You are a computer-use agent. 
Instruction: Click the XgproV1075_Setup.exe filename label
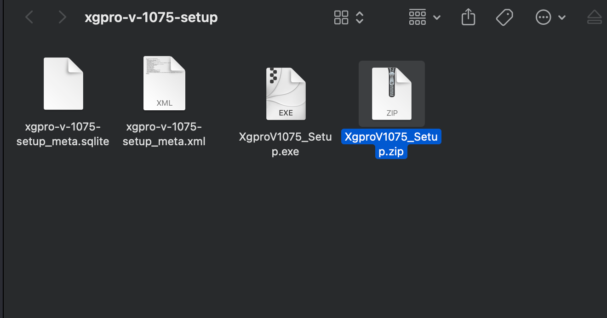point(286,144)
